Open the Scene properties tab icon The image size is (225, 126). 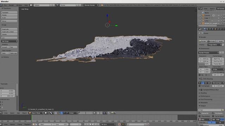210,29
